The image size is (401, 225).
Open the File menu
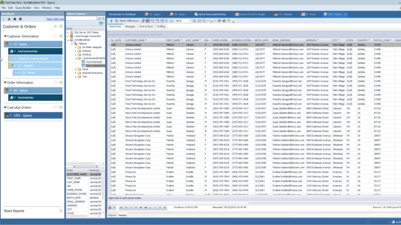(3, 7)
